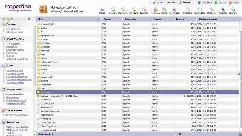Select the mitropolia-lip.ru folder
Screen dimensions: 242x136
[x=137, y=62]
